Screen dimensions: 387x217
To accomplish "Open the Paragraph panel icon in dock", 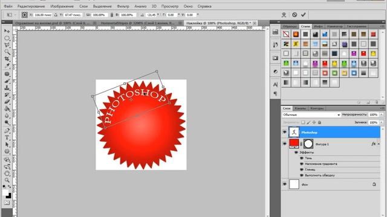I will click(x=276, y=94).
